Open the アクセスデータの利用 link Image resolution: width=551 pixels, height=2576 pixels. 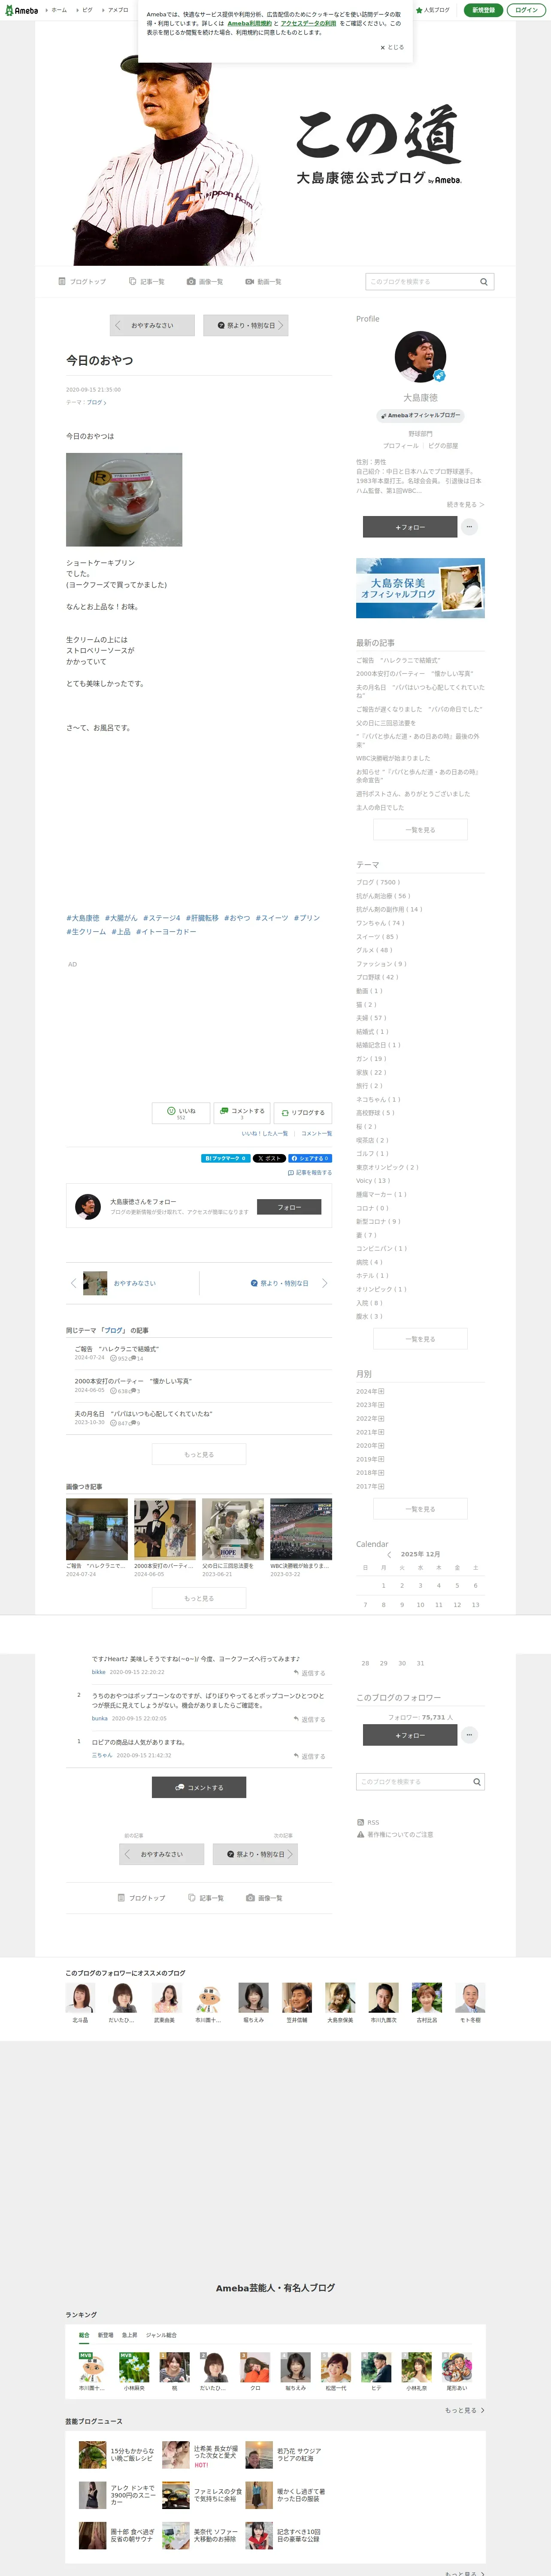coord(308,23)
